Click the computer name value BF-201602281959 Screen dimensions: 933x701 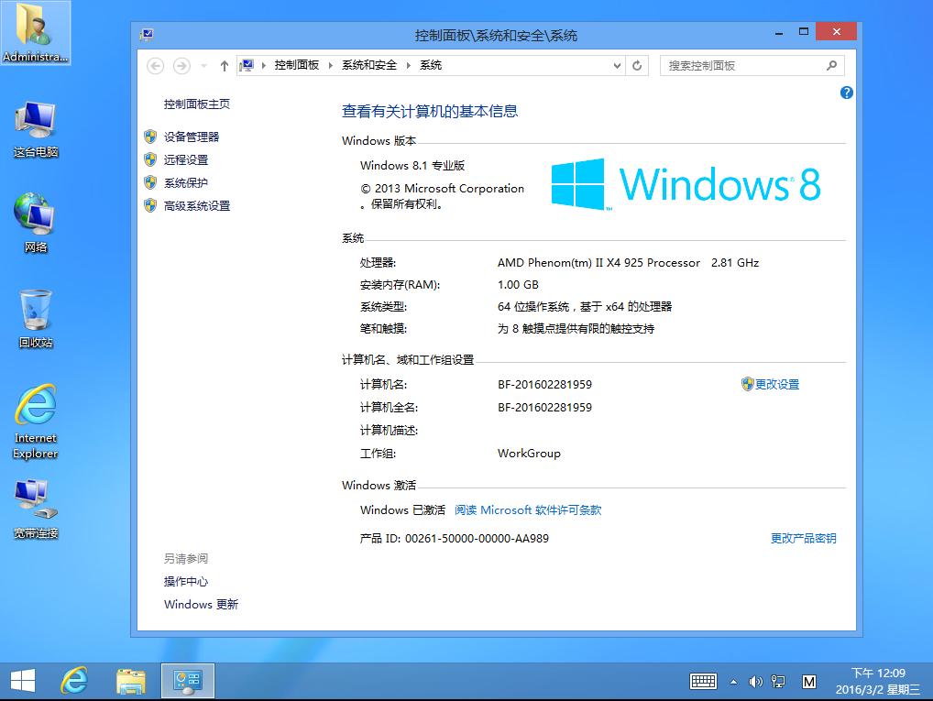tap(545, 385)
